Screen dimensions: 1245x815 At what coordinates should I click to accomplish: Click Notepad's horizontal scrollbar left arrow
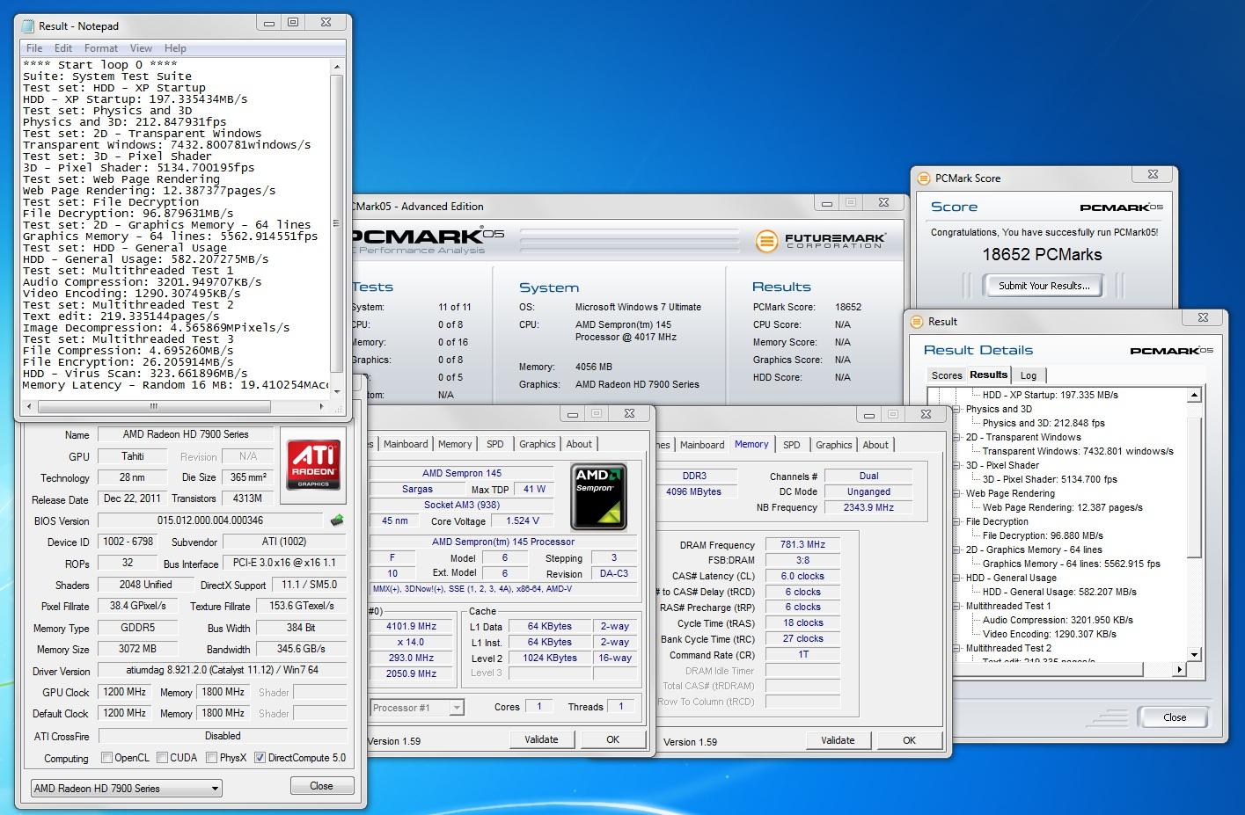(x=29, y=406)
